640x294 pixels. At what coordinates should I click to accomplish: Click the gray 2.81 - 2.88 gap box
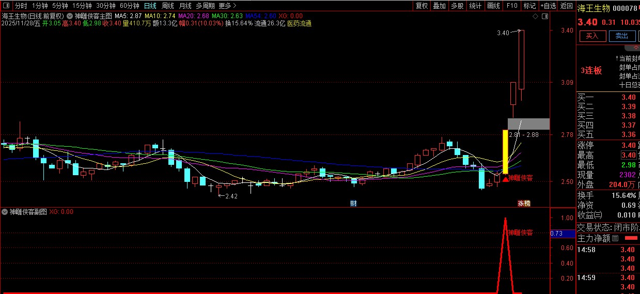[x=528, y=124]
